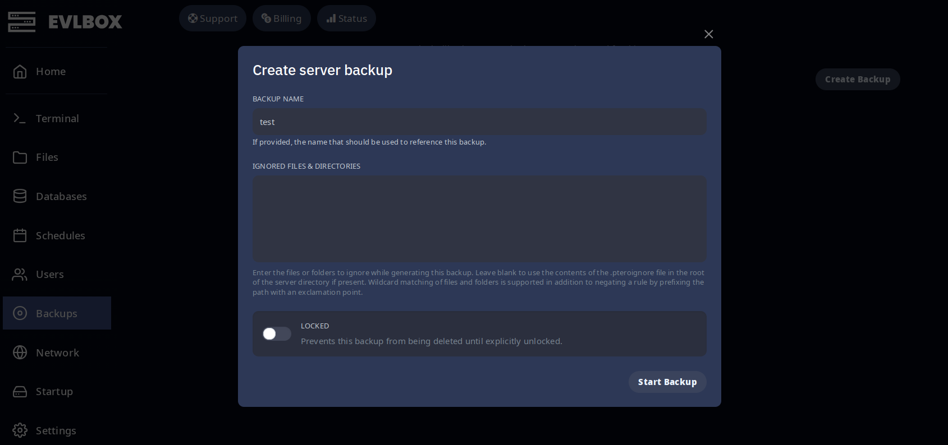Click the 'If provided, the name' hint text
The height and width of the screenshot is (445, 948).
369,142
